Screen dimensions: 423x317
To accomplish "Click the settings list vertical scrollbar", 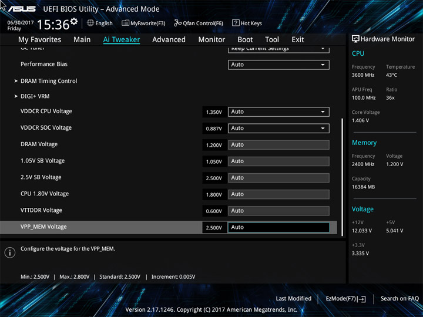I will [343, 177].
